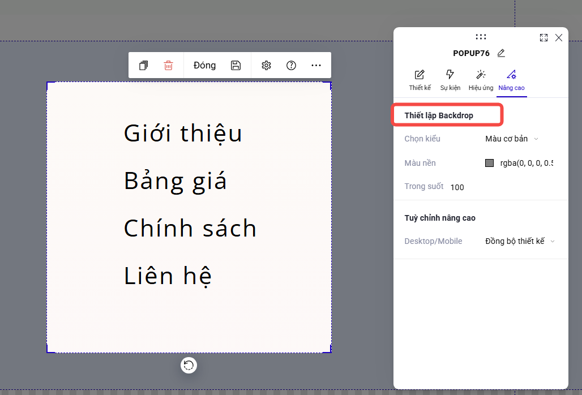Expand the settings panel to fullscreen
Screen dimensions: 582x395
[544, 37]
